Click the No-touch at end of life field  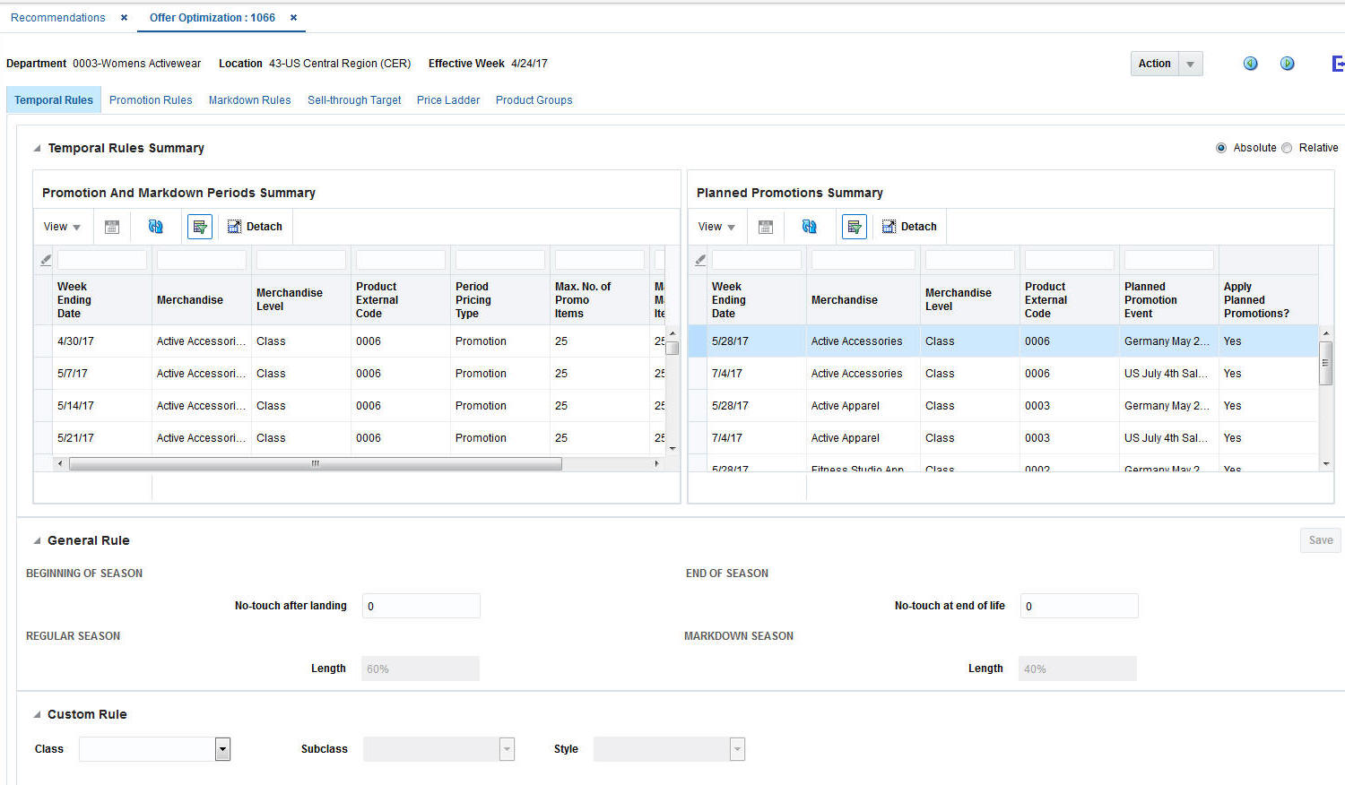pos(1080,606)
